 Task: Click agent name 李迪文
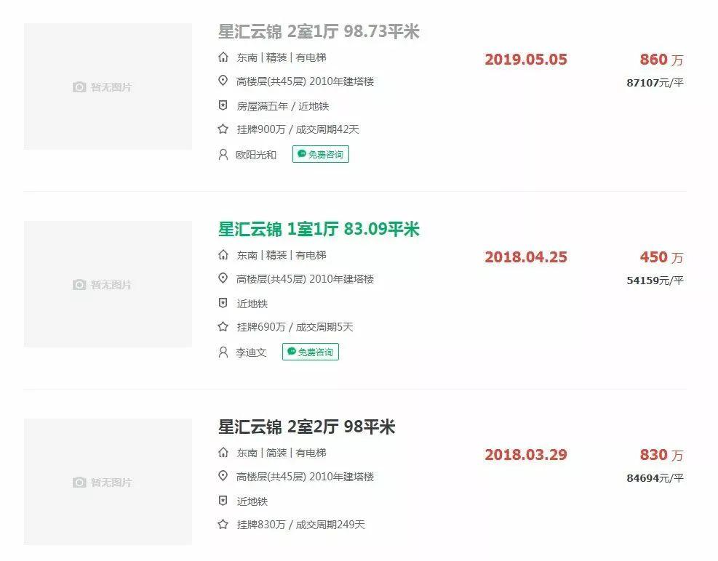click(x=251, y=352)
